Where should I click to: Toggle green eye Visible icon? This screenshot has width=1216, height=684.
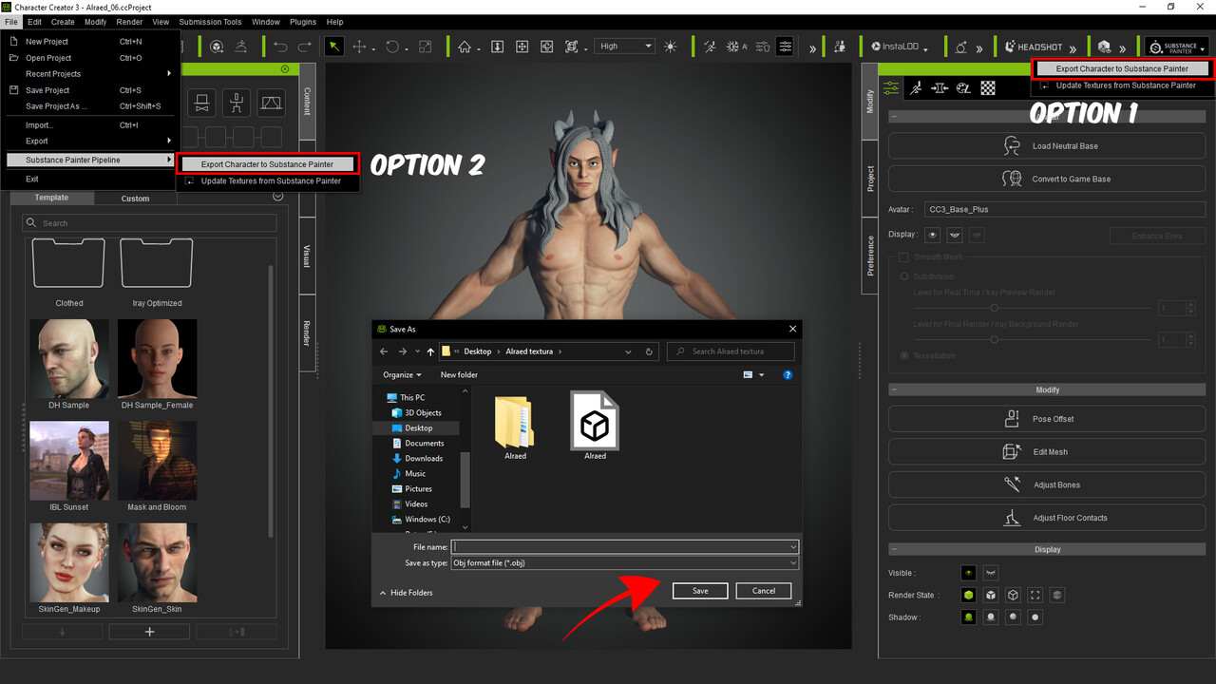tap(968, 573)
